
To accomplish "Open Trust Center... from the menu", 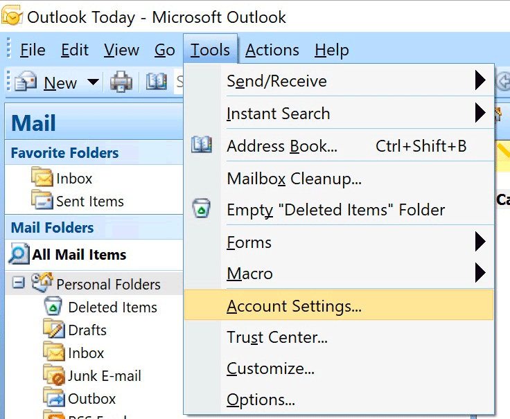I will 339,337.
